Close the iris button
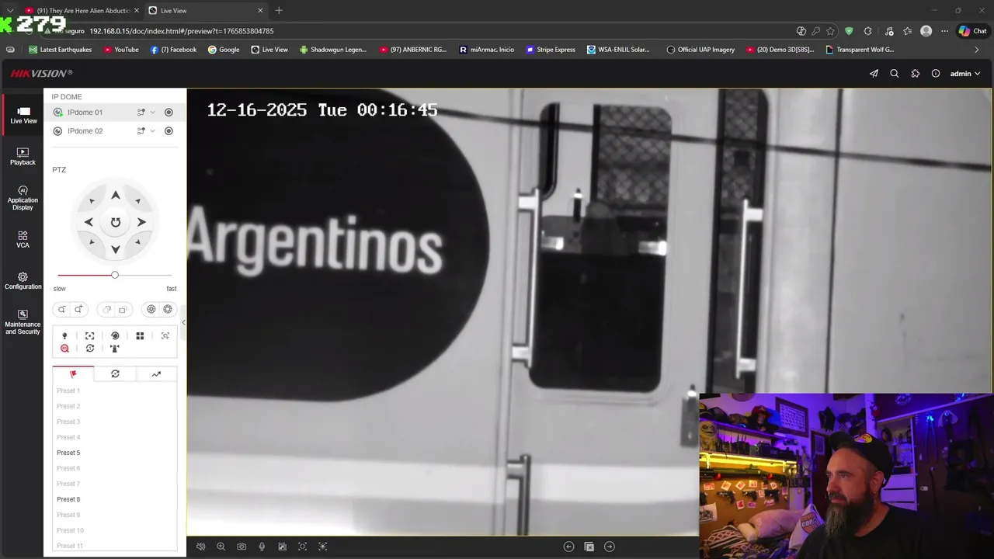The height and width of the screenshot is (559, 994). point(151,310)
